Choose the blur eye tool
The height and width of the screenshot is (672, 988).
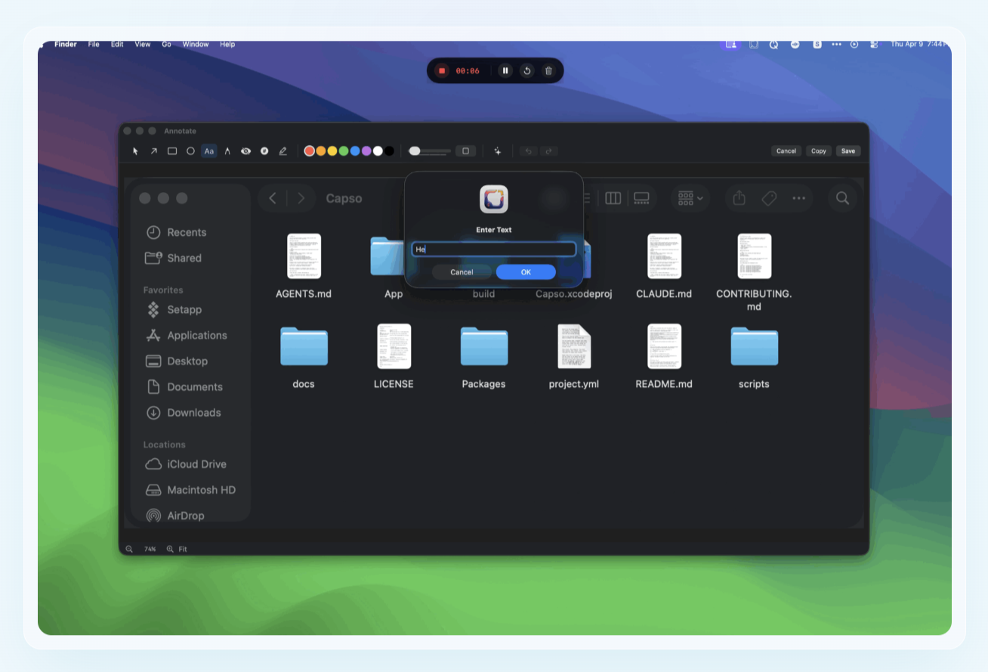pyautogui.click(x=245, y=151)
